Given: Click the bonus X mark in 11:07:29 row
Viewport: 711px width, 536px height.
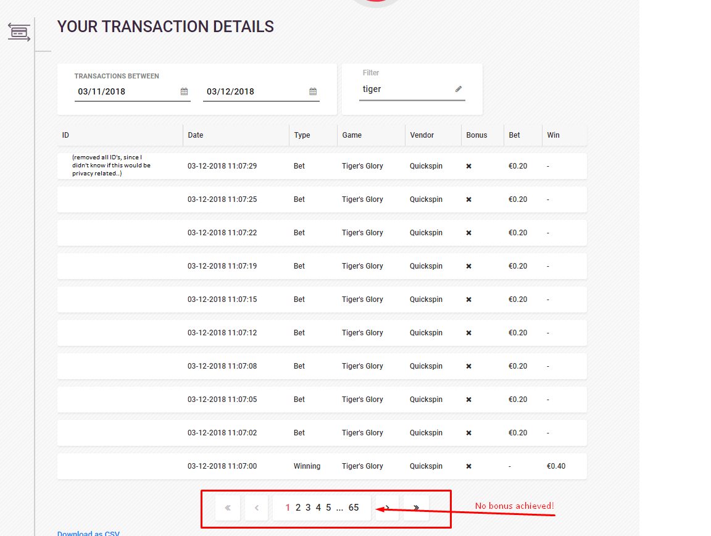Looking at the screenshot, I should point(469,166).
